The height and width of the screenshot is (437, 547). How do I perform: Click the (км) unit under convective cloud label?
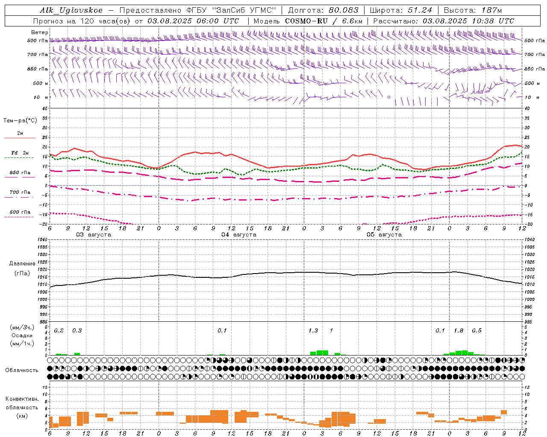click(x=22, y=415)
